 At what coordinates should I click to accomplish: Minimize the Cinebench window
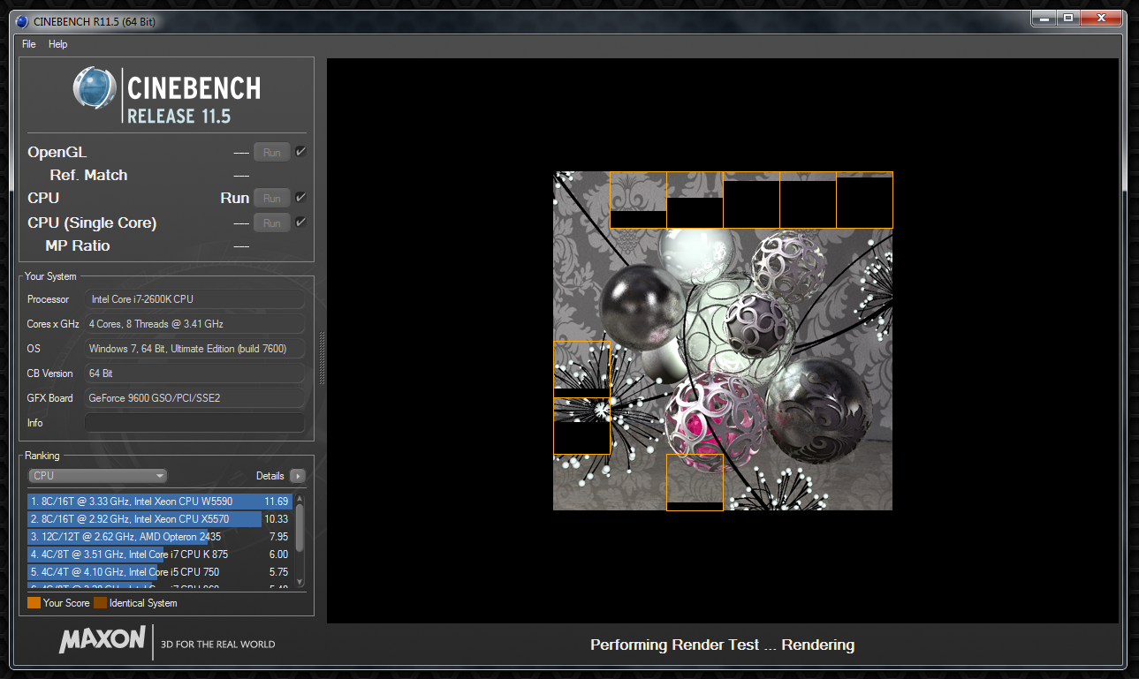1044,18
